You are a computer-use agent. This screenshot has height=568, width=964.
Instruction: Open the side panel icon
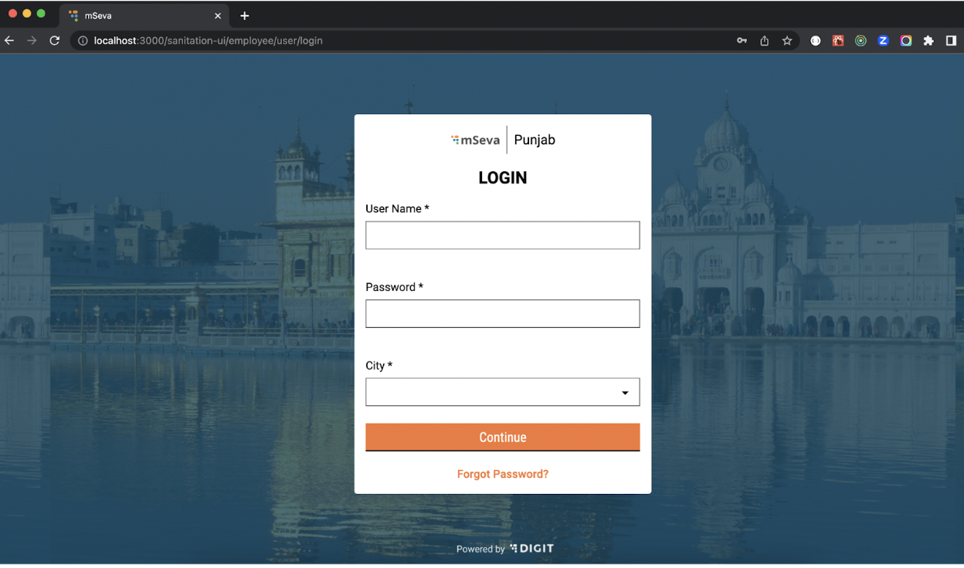951,41
